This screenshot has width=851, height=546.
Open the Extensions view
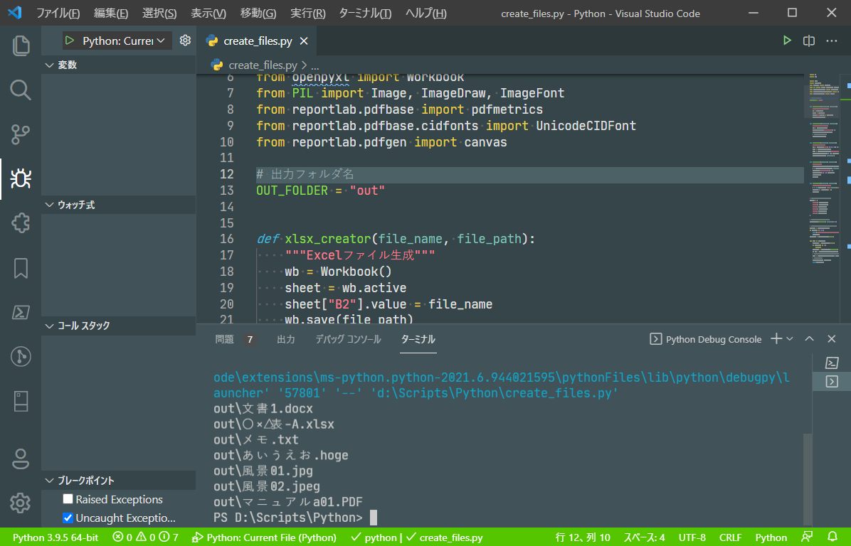coord(21,223)
